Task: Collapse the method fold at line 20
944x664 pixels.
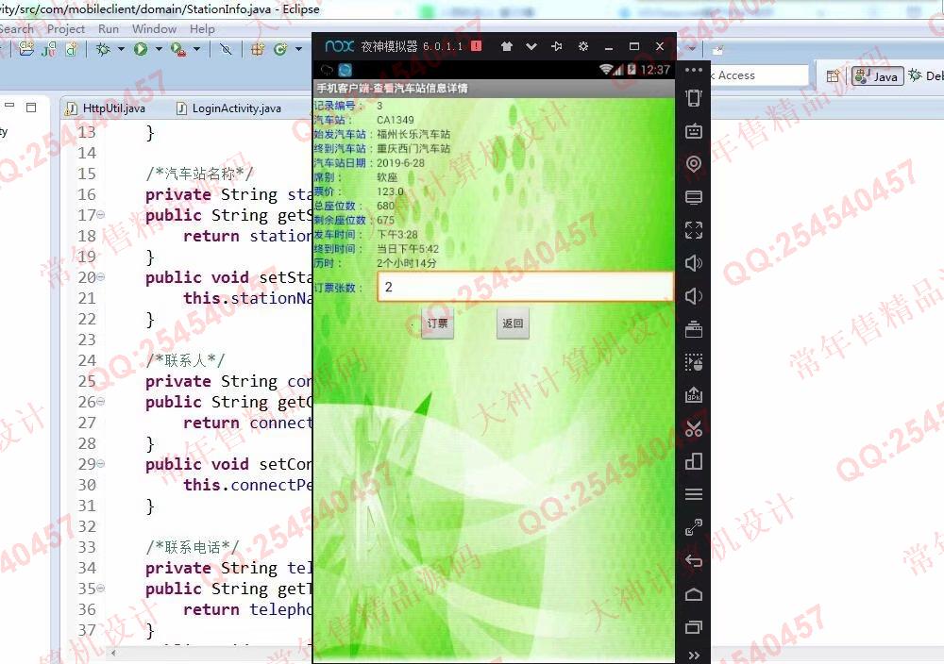Action: tap(101, 277)
